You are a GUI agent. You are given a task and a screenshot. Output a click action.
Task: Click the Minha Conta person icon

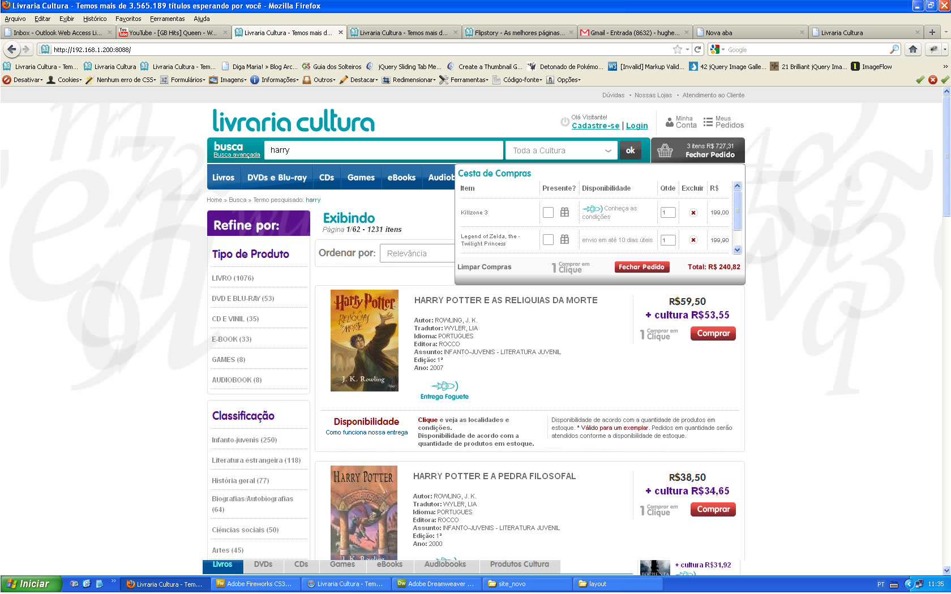[670, 122]
